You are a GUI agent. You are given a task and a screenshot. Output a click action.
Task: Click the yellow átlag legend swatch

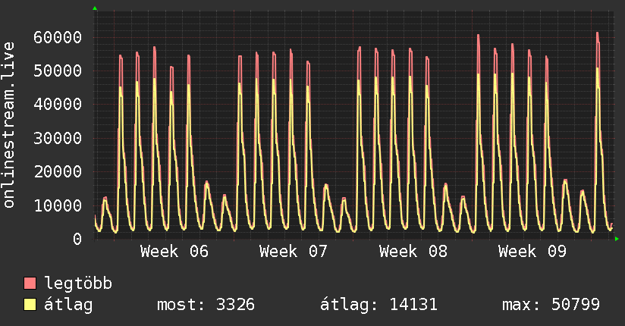[x=30, y=304]
